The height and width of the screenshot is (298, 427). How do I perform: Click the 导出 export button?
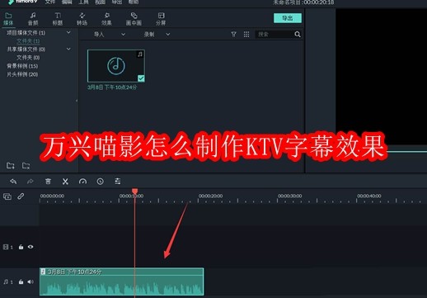[x=288, y=18]
